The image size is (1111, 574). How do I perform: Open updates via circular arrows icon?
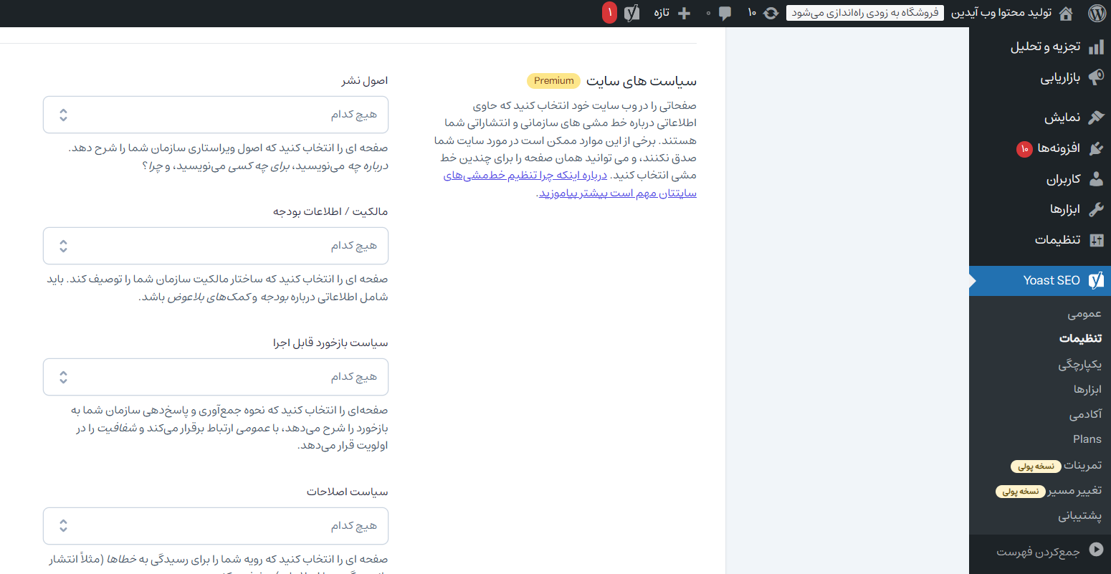[x=771, y=13]
